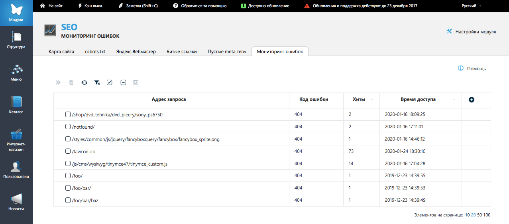The image size is (509, 224).
Task: Switch to the Яндекс.Вебмастер tab
Action: point(136,52)
